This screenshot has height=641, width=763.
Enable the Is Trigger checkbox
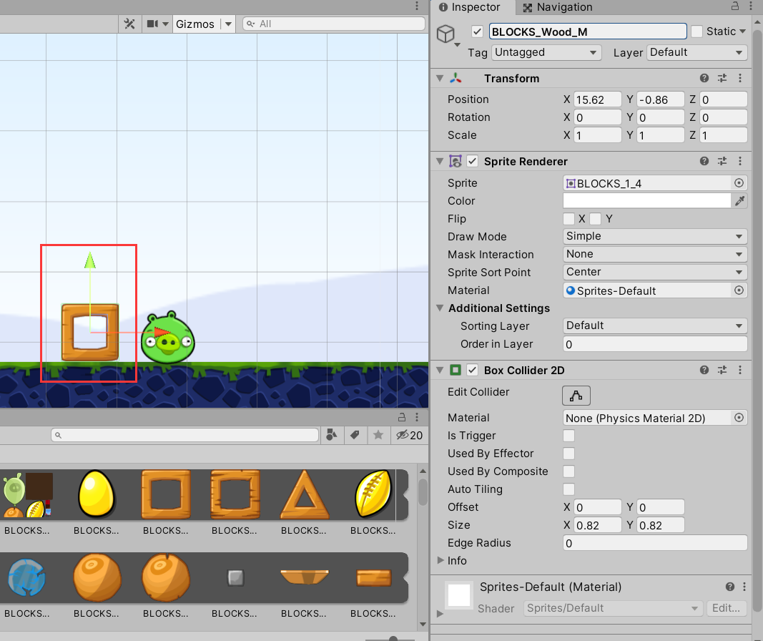click(568, 436)
